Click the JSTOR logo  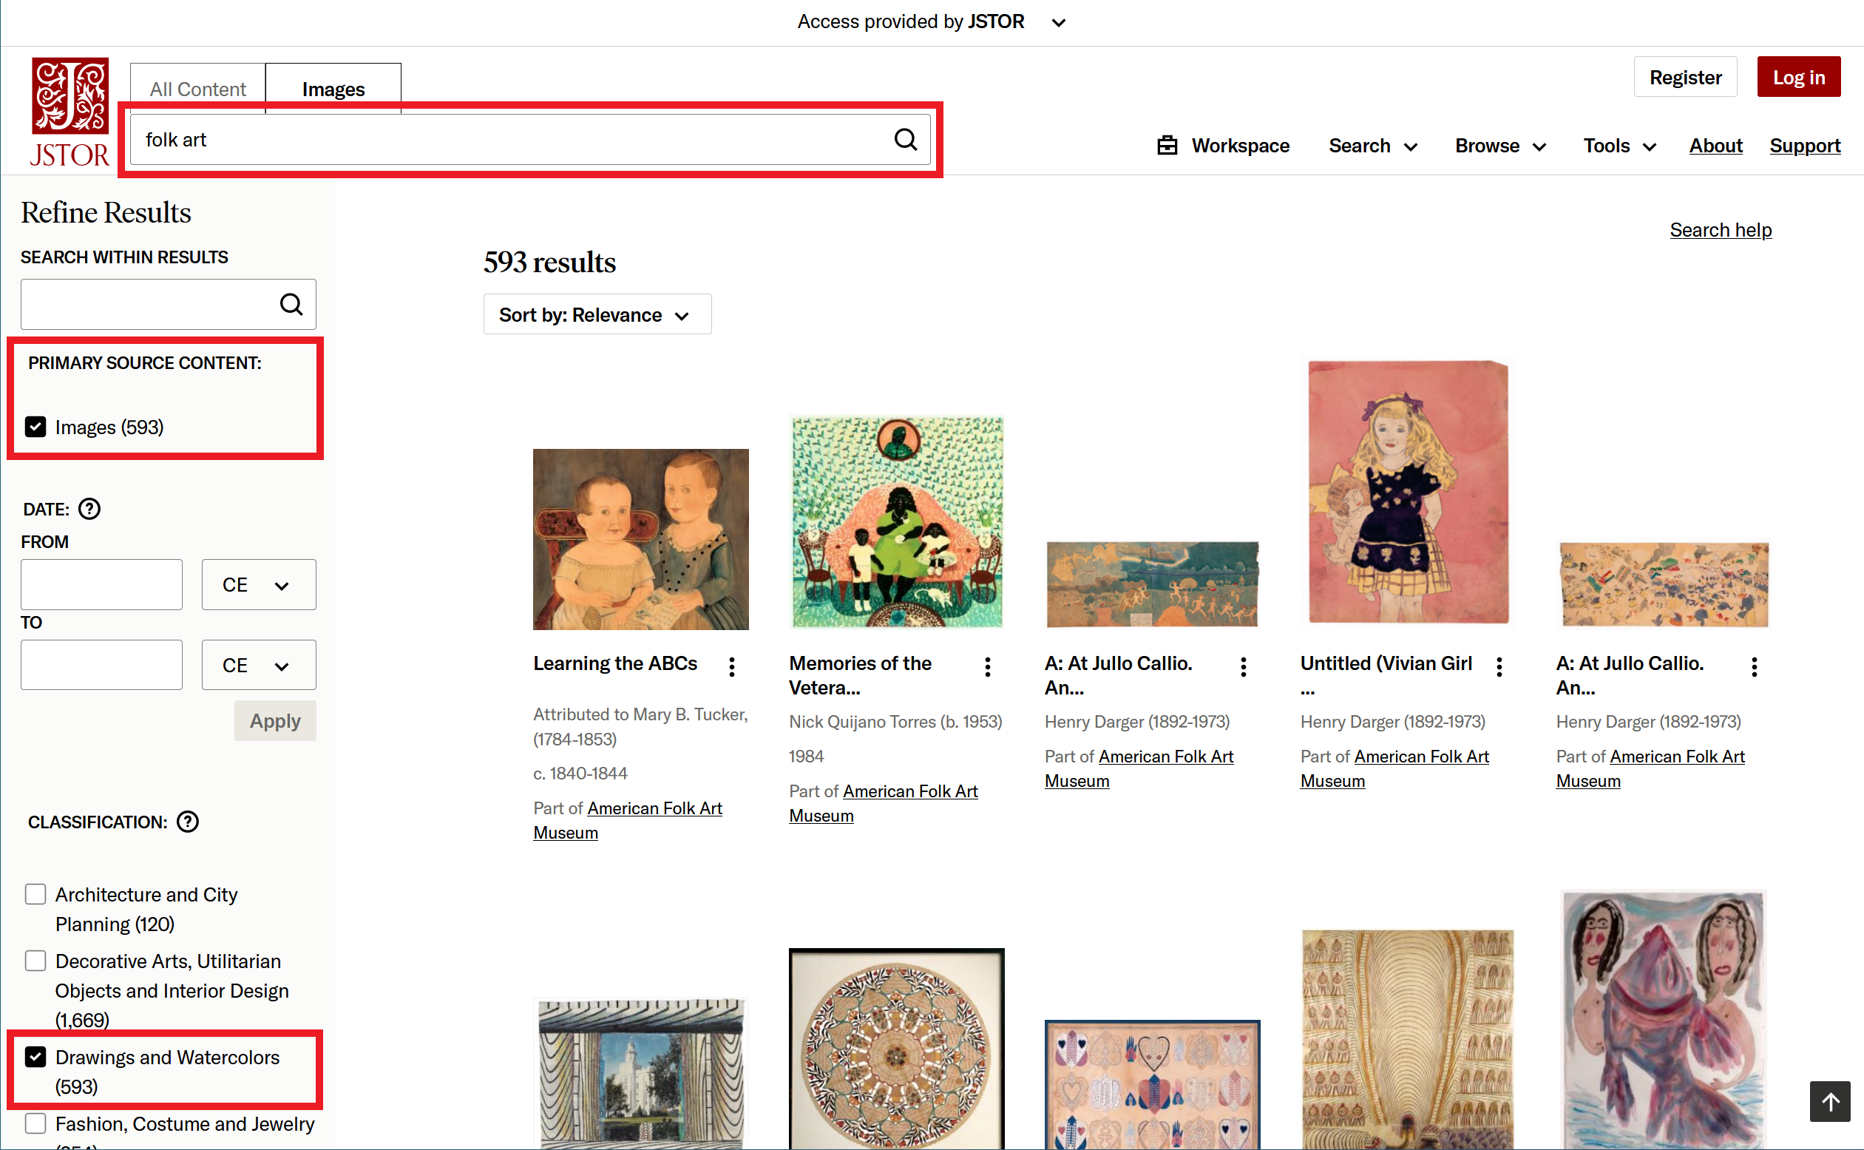(70, 112)
